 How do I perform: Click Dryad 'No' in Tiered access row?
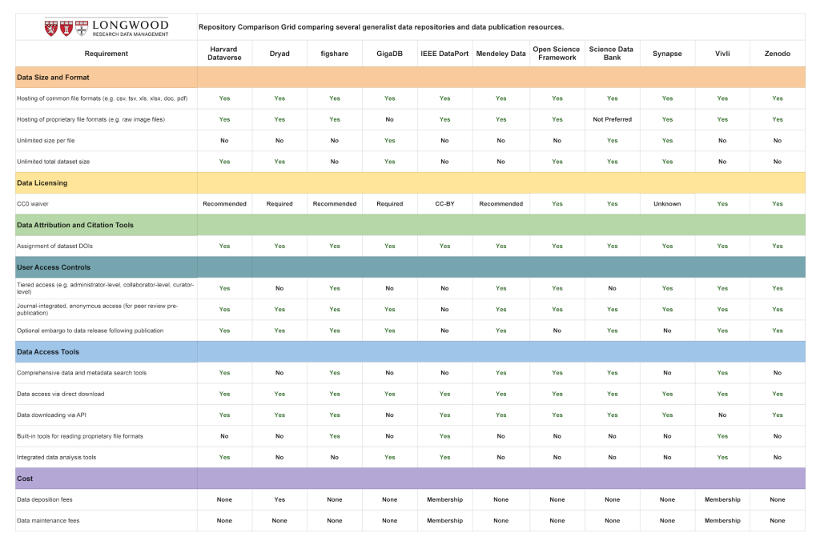click(x=279, y=288)
